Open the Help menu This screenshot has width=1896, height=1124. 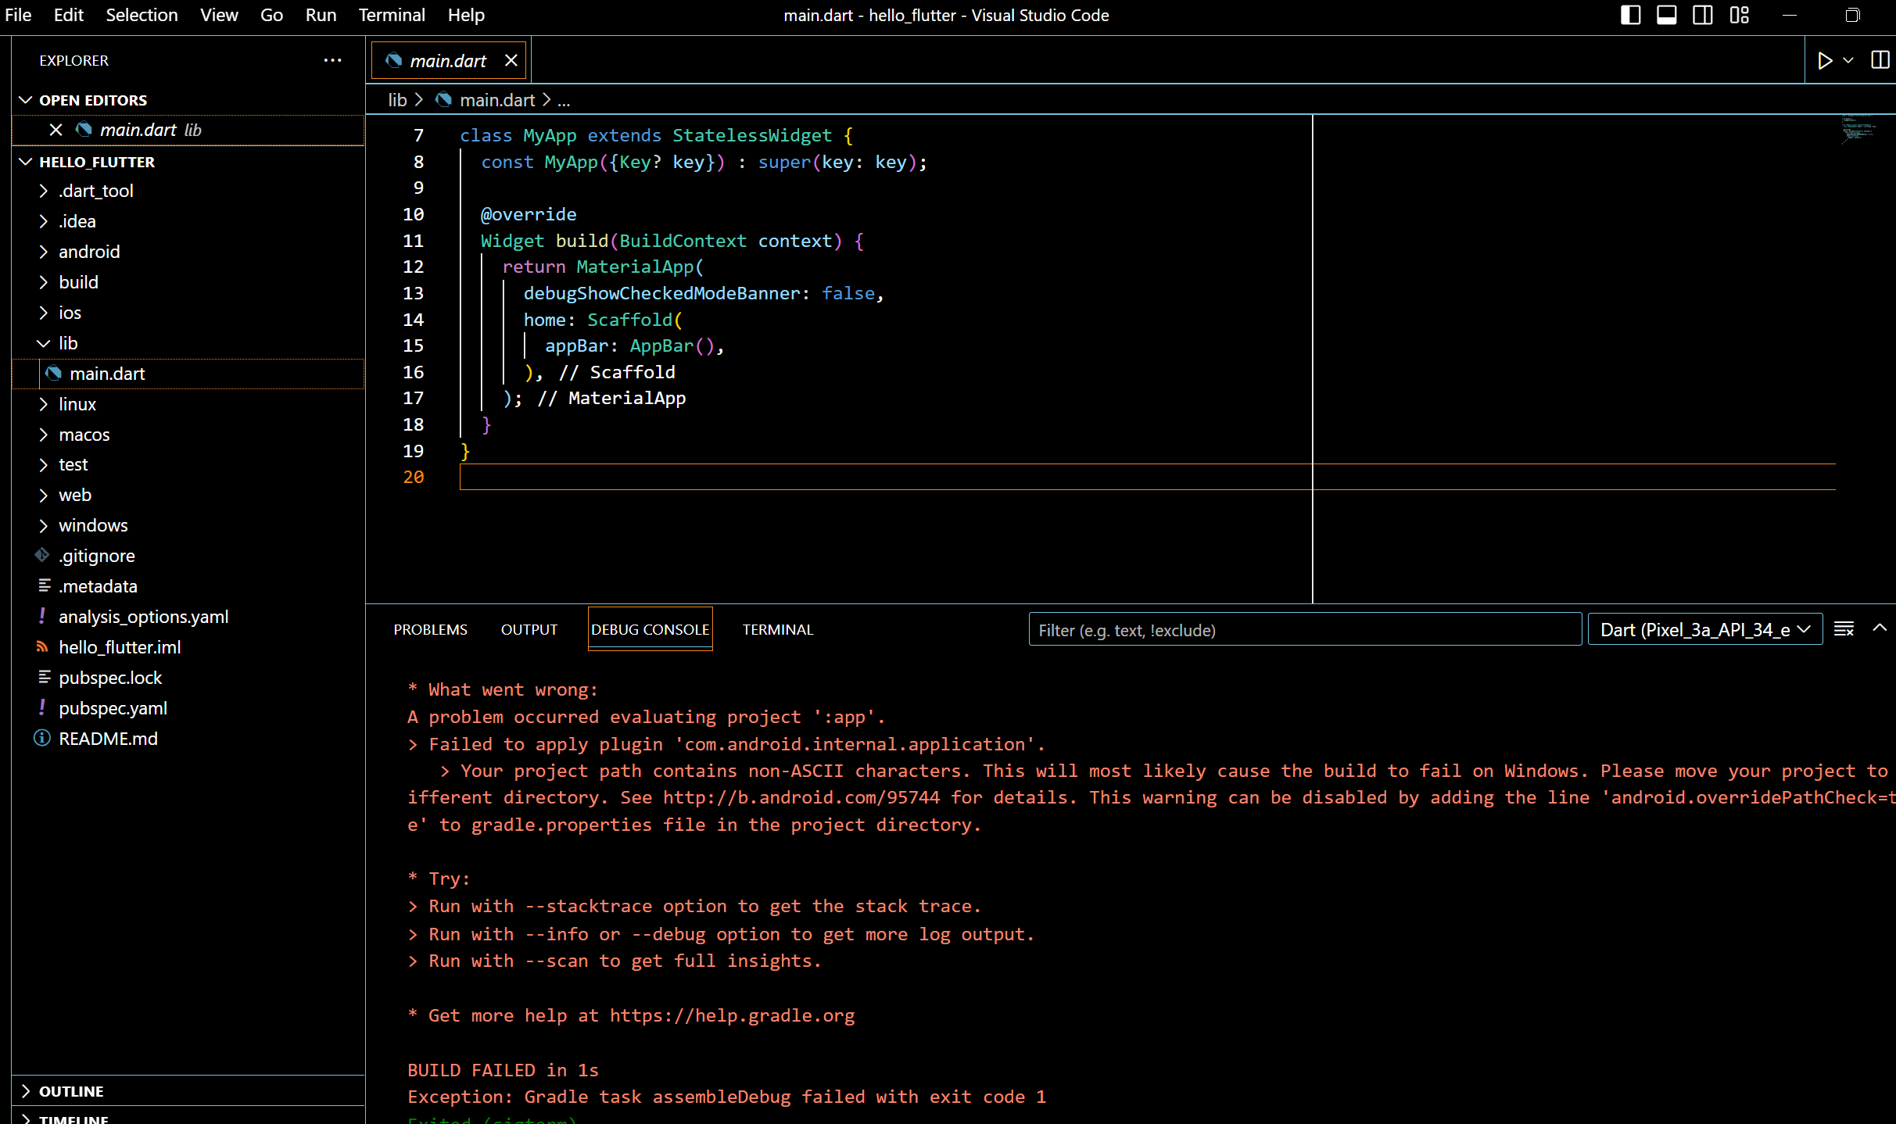click(466, 15)
